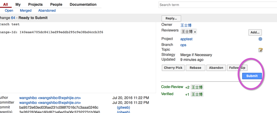The width and height of the screenshot is (277, 113).
Task: Focus the Search term input field
Action: point(218,5)
